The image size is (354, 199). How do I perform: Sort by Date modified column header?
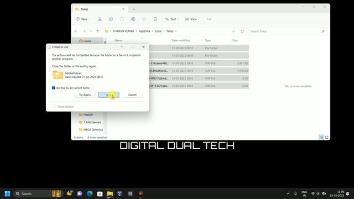(181, 40)
